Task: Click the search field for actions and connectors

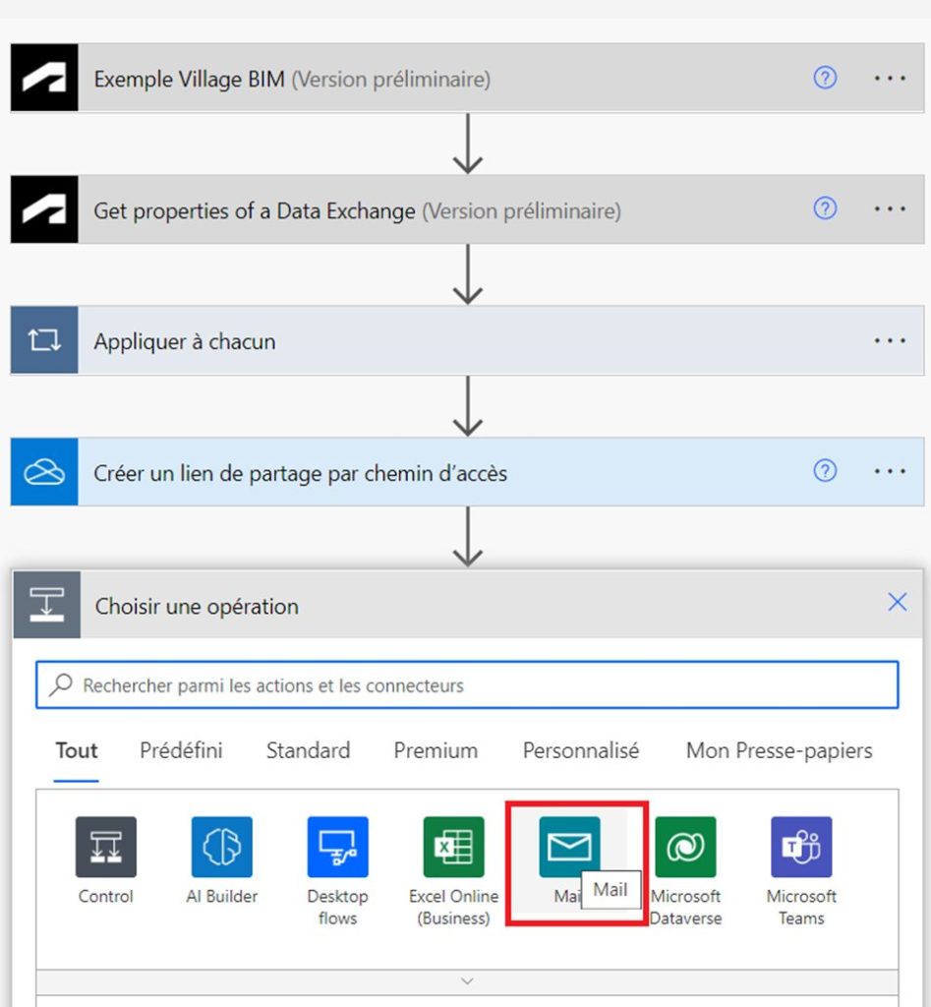Action: 467,685
